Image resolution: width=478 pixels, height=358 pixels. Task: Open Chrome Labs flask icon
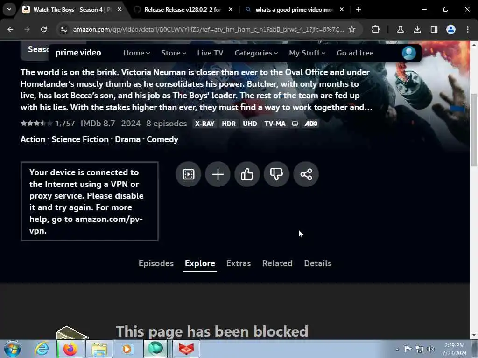[400, 29]
